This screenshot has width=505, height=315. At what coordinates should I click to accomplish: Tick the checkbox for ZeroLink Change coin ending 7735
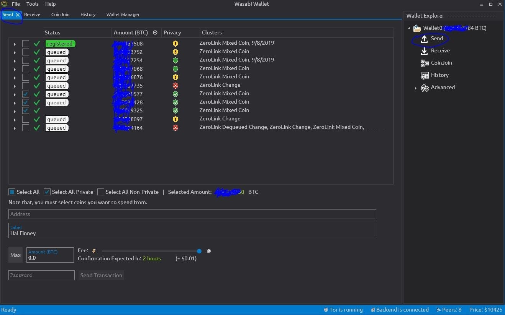pos(26,86)
